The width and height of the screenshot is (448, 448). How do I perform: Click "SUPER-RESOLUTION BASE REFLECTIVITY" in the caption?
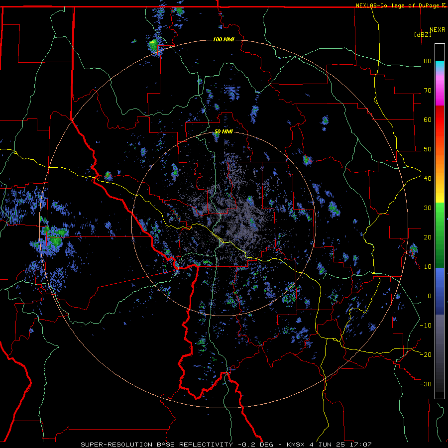[157, 445]
